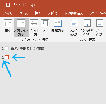Open the アニメーション tab
Screen dimensions: 106x104
pos(98,13)
